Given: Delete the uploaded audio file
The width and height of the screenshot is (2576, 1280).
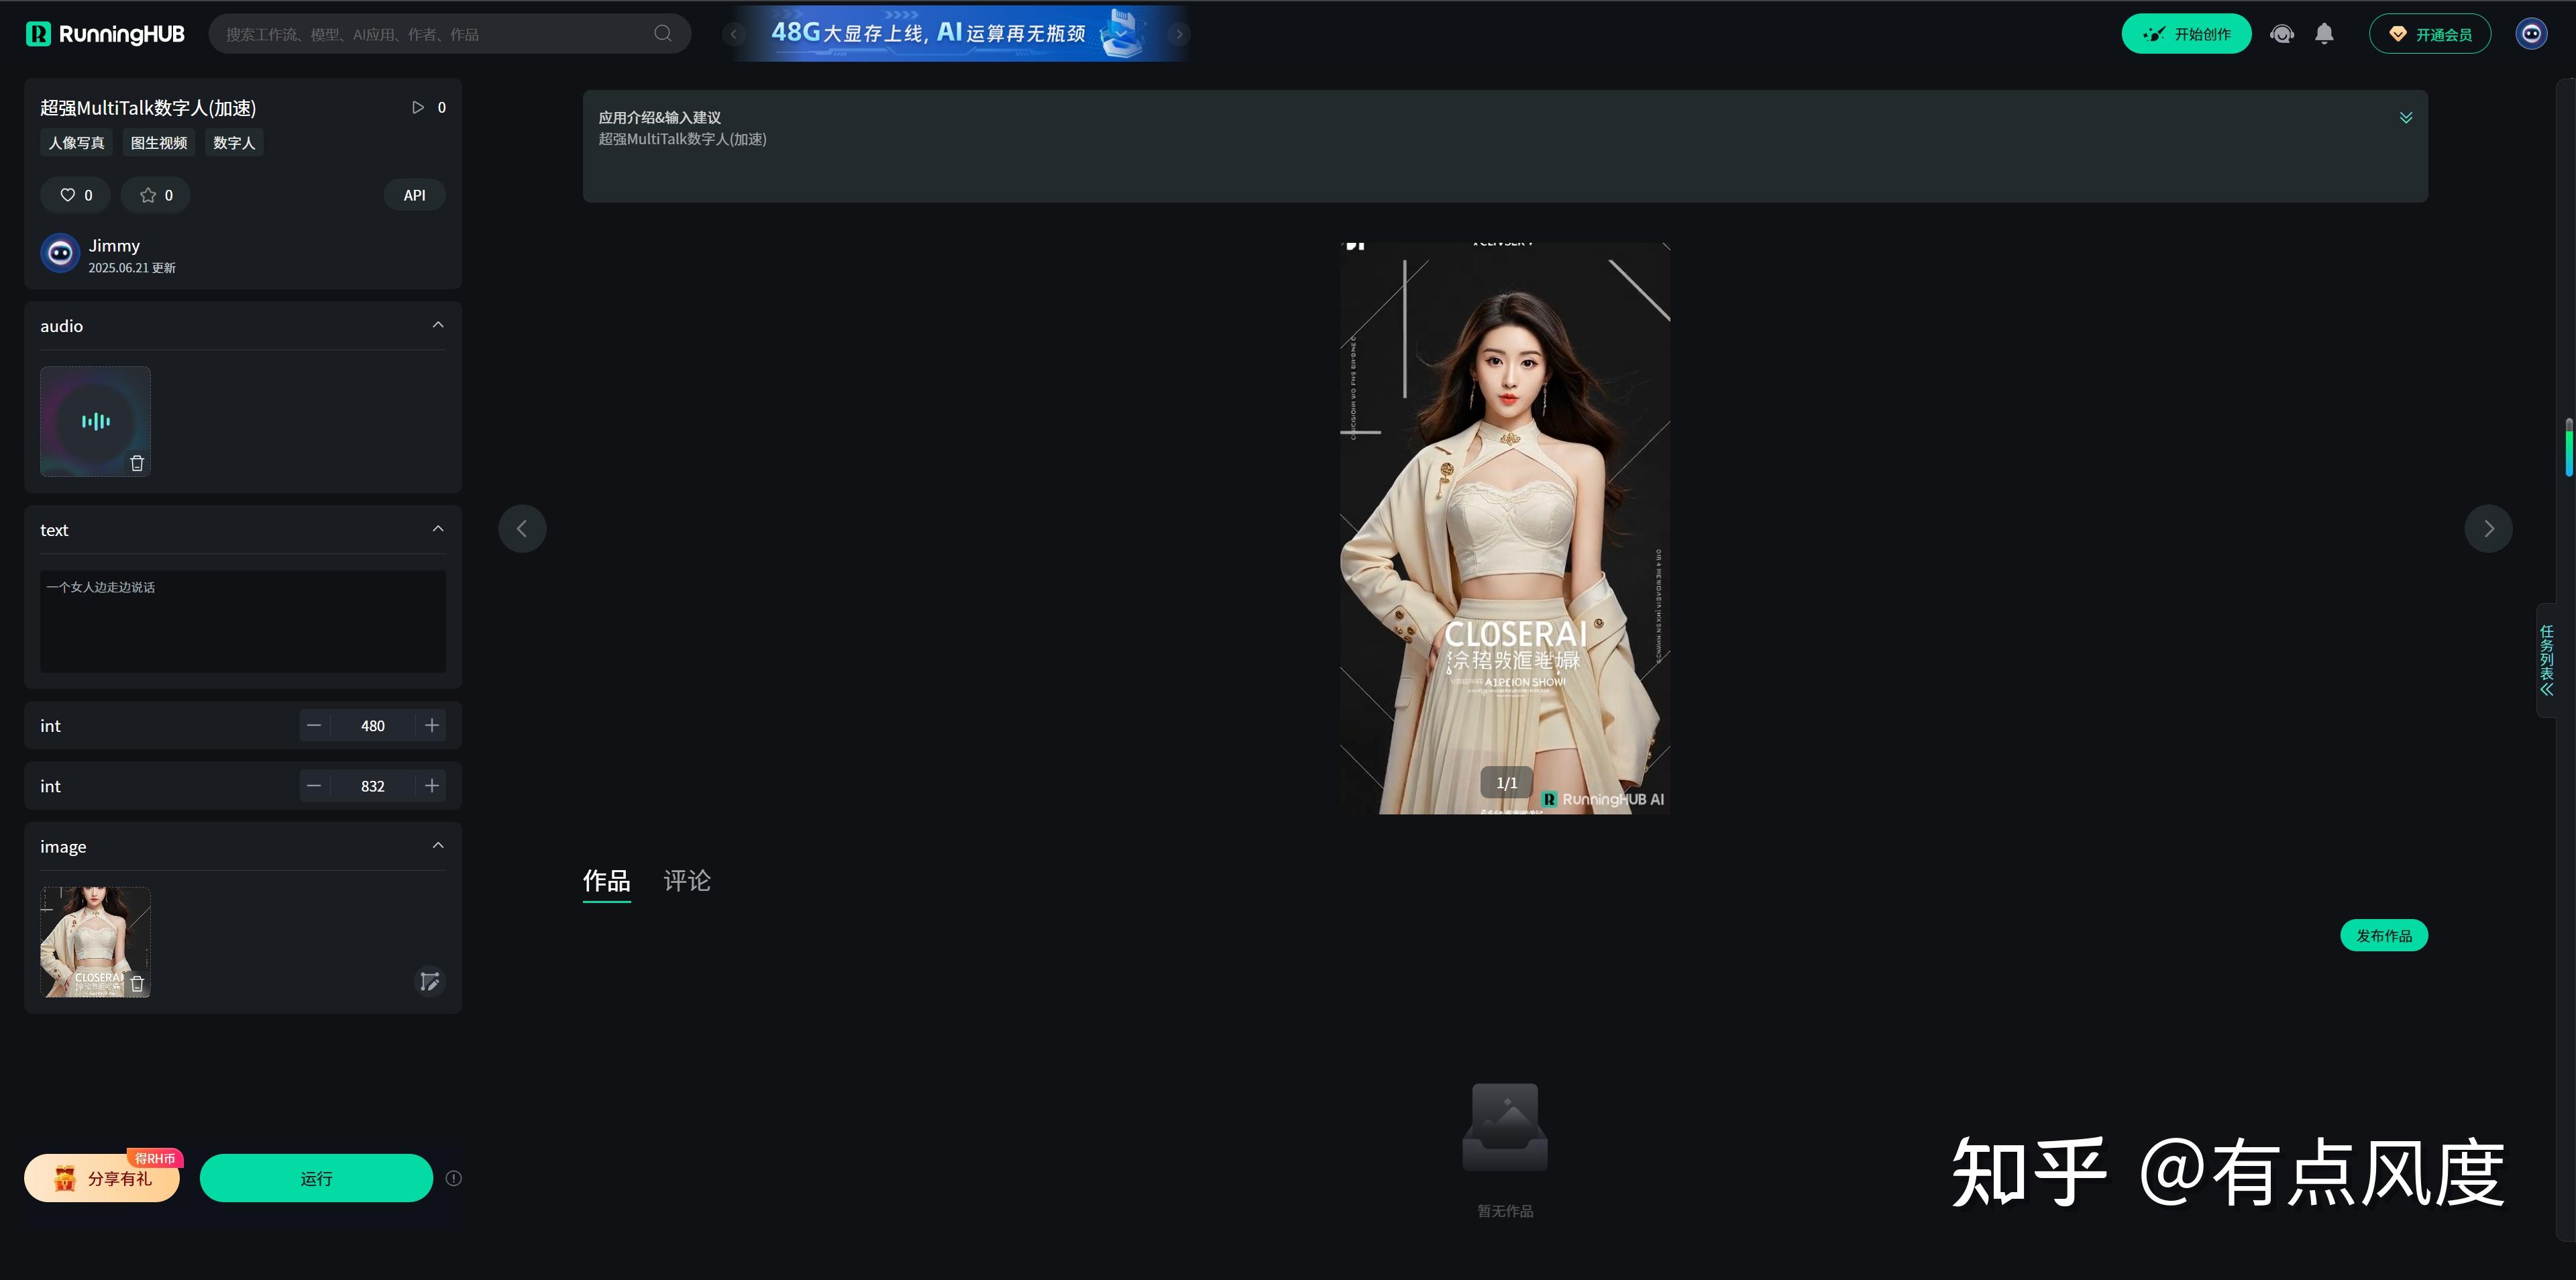Looking at the screenshot, I should pos(137,463).
